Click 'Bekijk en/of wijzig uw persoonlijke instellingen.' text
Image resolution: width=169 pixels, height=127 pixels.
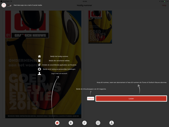59,69
